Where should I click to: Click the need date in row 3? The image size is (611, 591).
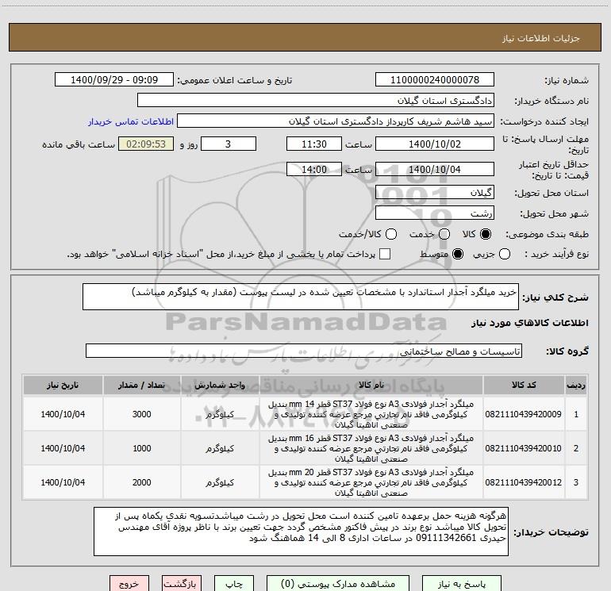(63, 482)
